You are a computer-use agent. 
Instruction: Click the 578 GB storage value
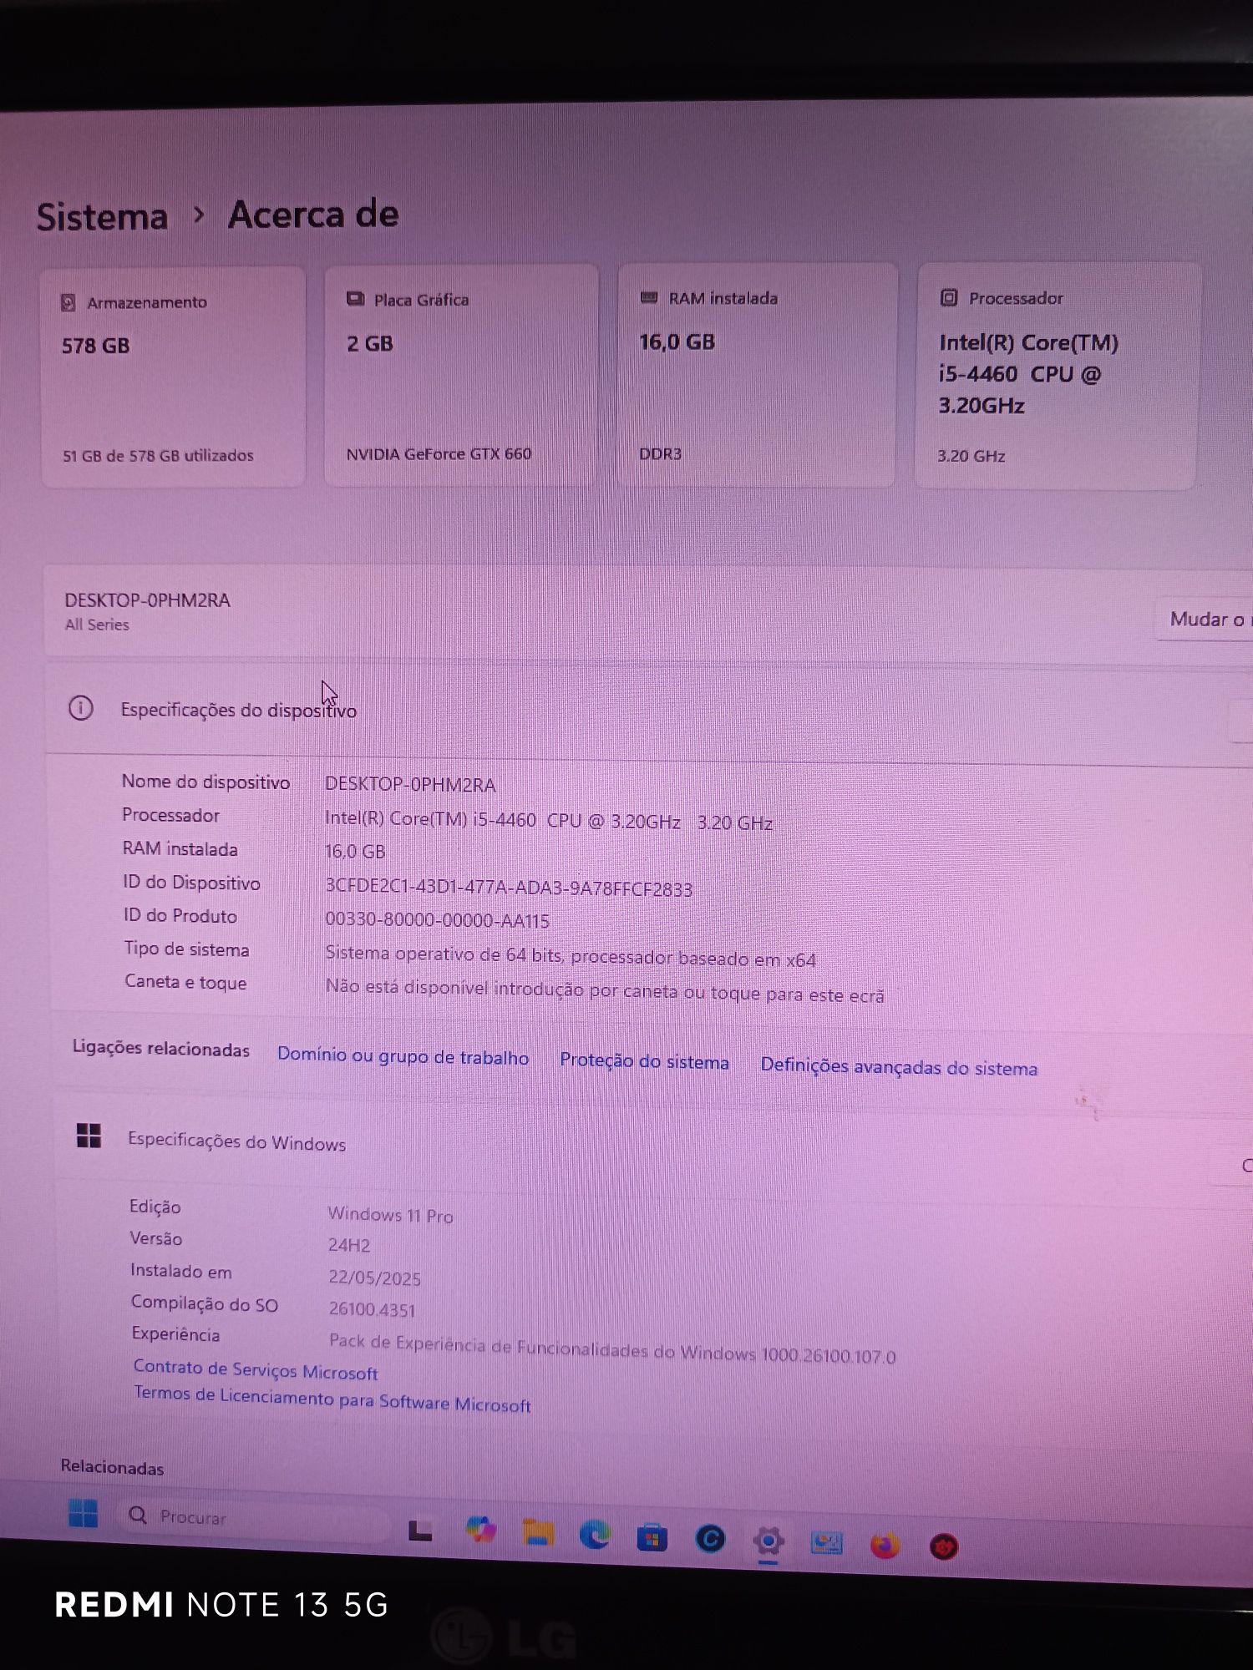(x=96, y=346)
